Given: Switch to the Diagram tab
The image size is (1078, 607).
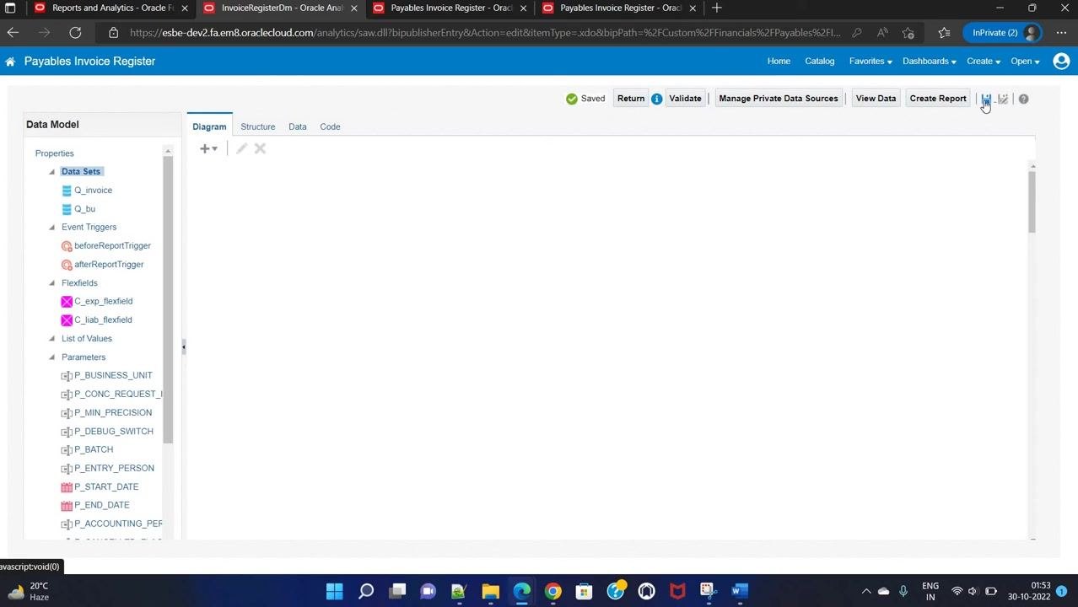Looking at the screenshot, I should (x=209, y=126).
